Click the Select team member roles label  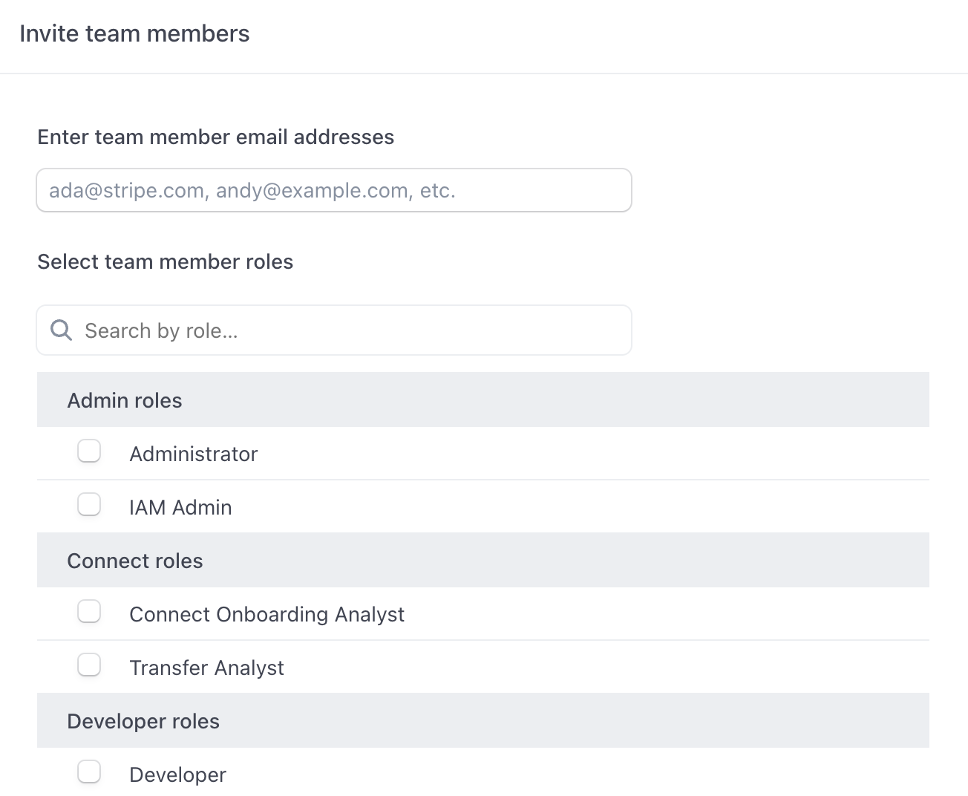point(165,261)
